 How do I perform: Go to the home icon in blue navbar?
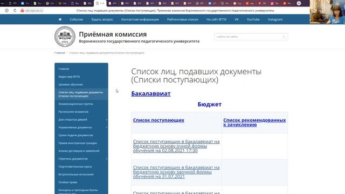coord(60,19)
